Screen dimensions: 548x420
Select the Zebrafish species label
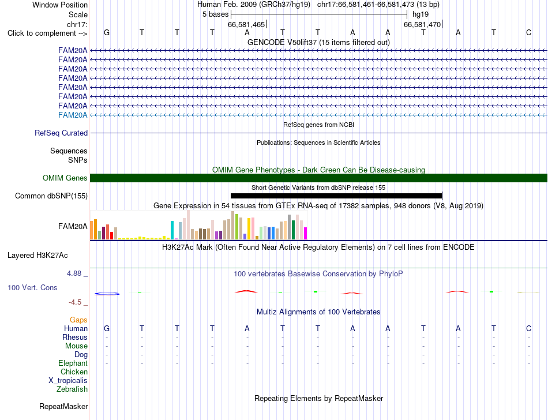point(72,389)
